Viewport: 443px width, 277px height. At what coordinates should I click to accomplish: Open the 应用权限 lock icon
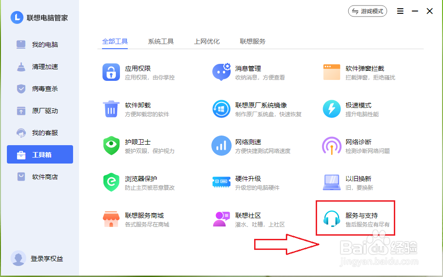(x=111, y=72)
